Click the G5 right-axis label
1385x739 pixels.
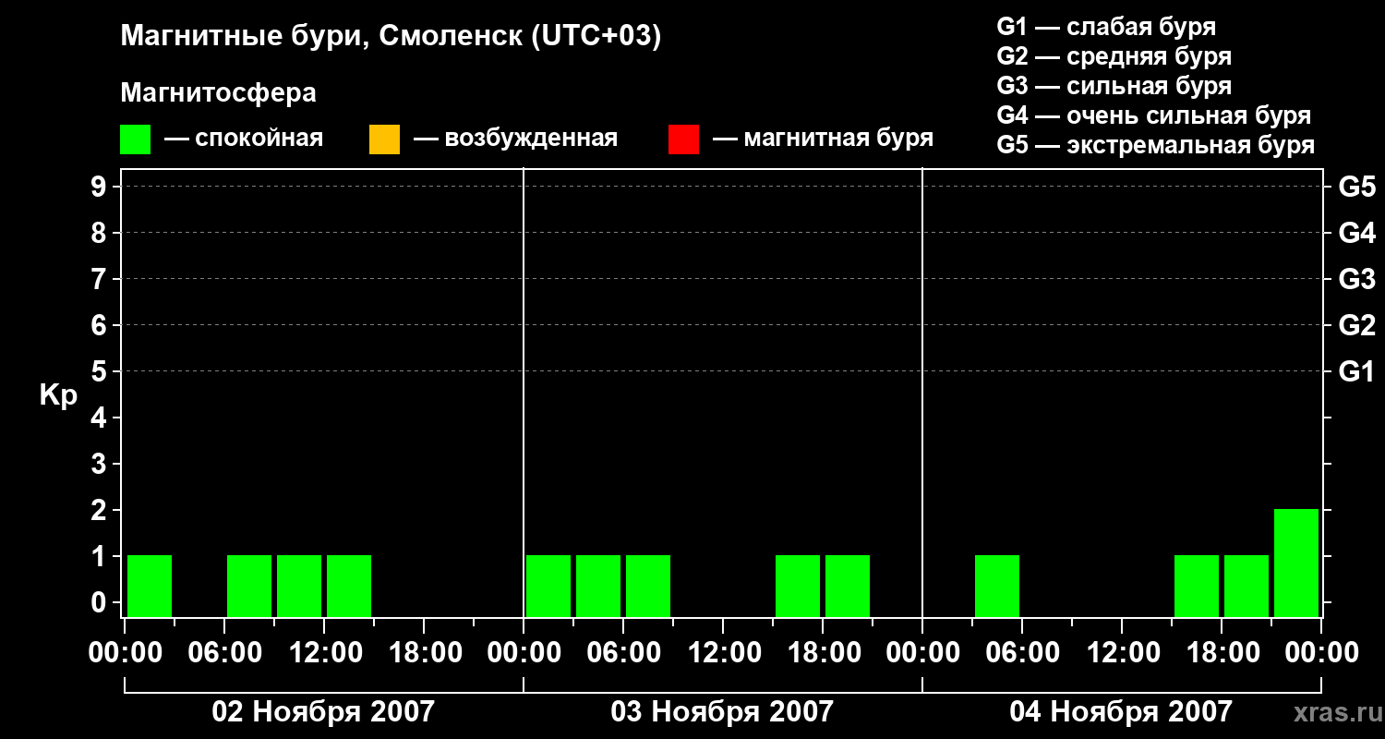1356,187
